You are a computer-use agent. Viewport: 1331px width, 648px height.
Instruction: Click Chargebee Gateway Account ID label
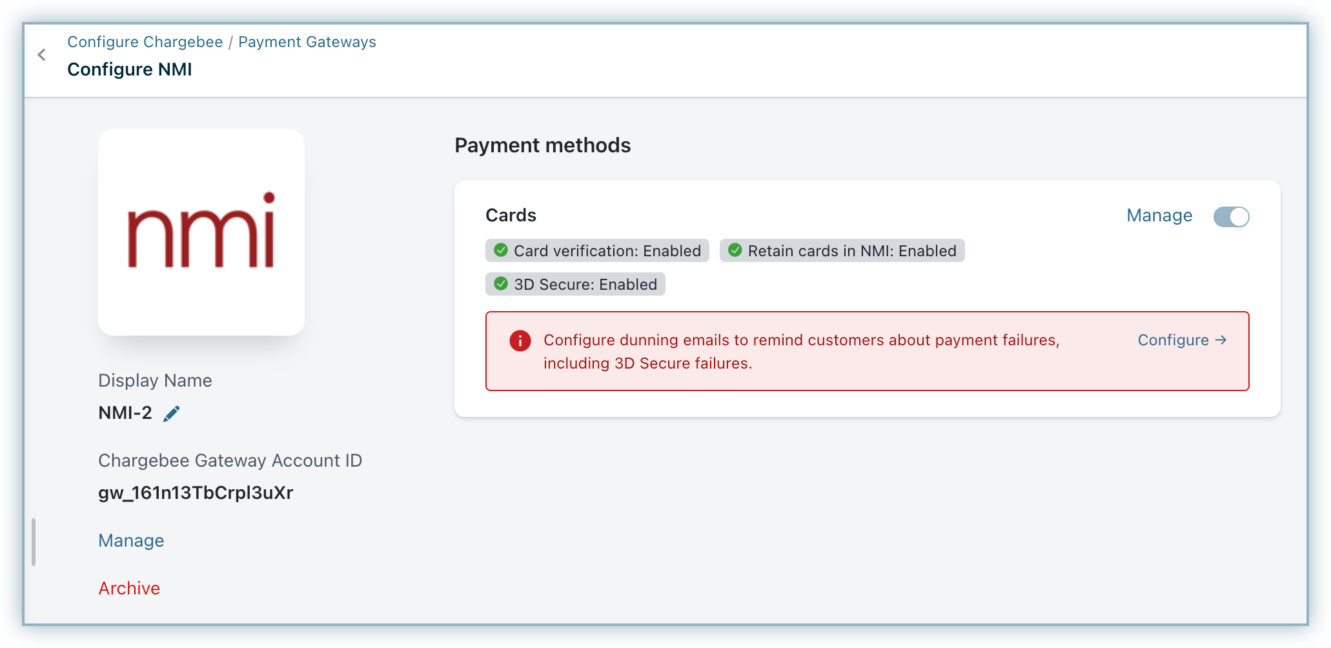230,461
